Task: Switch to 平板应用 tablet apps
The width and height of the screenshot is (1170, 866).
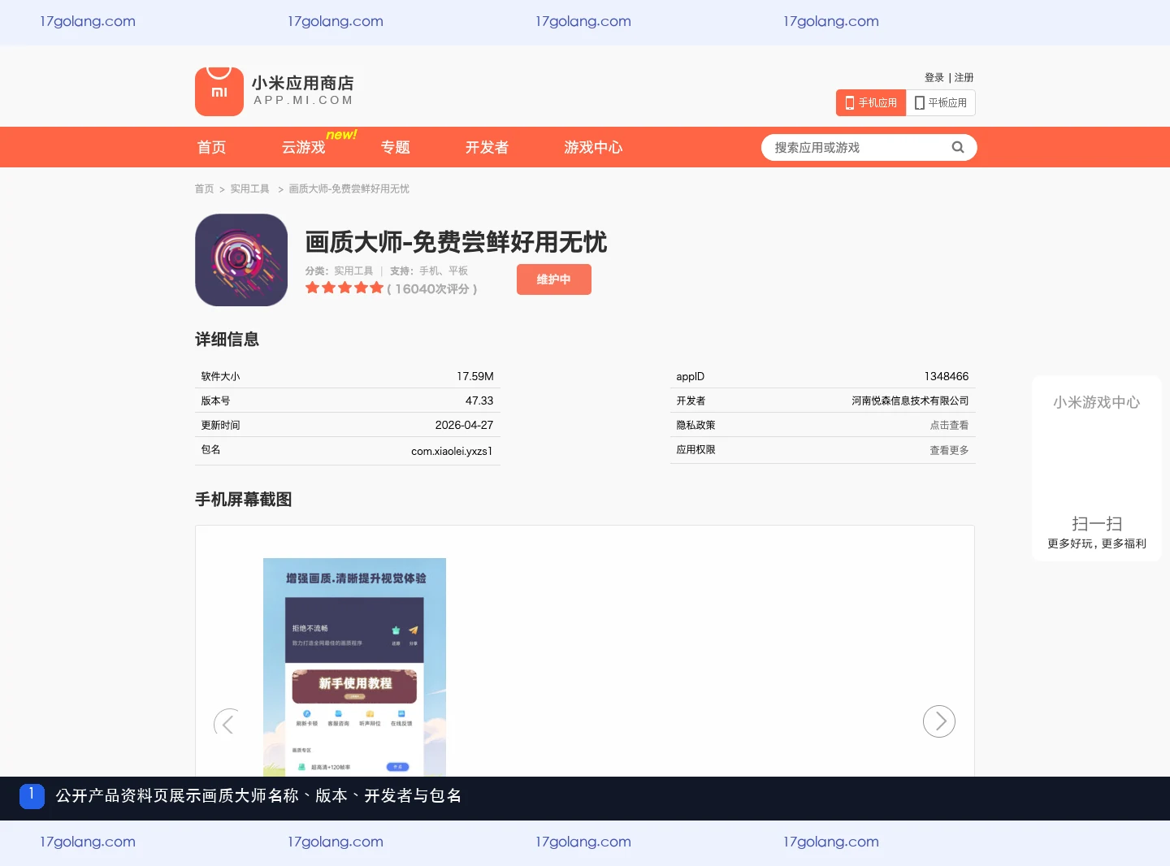Action: pyautogui.click(x=941, y=102)
